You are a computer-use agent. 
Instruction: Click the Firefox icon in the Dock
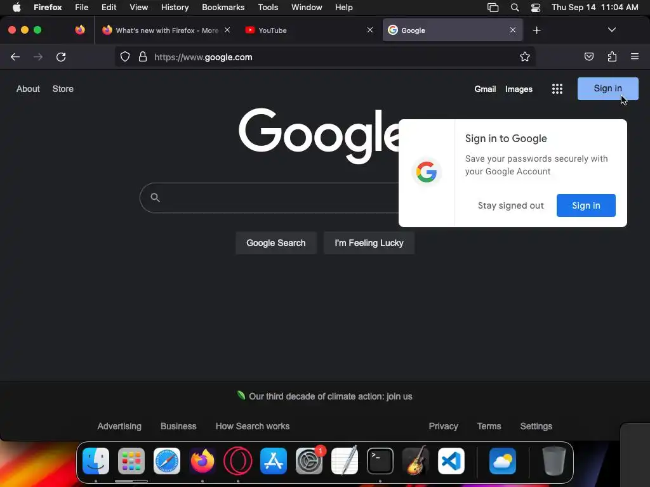pos(202,461)
